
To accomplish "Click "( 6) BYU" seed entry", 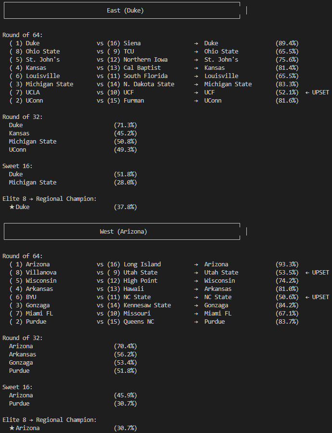I will pyautogui.click(x=23, y=297).
